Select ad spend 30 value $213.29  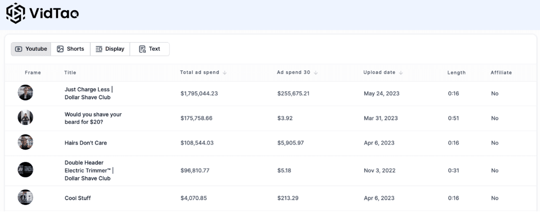click(x=288, y=198)
